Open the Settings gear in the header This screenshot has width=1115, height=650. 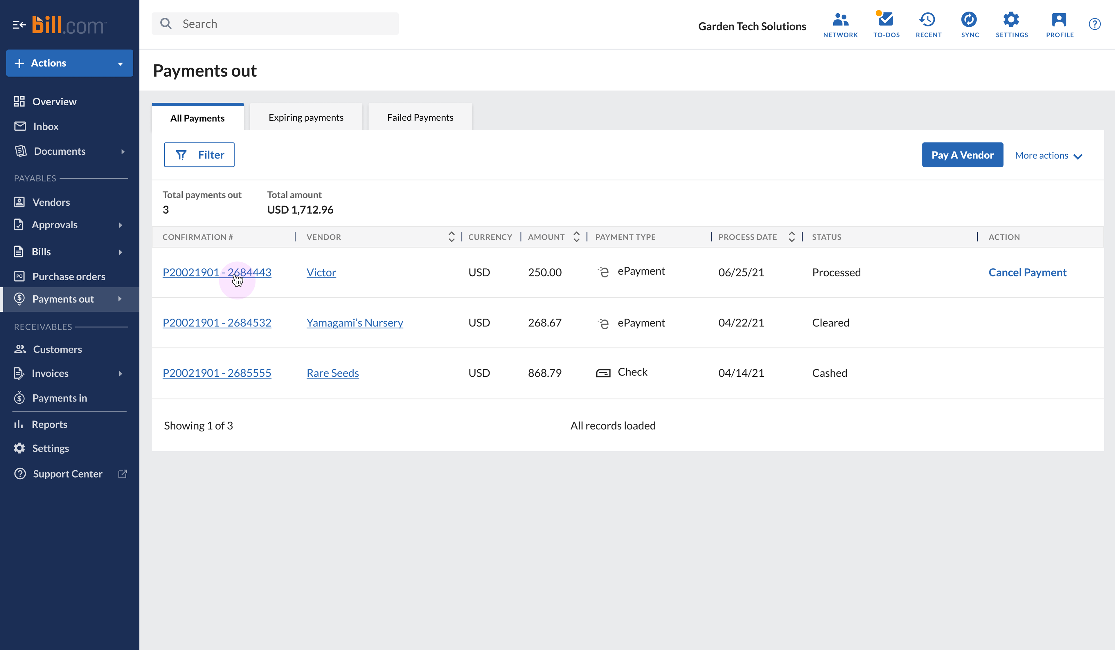point(1011,25)
